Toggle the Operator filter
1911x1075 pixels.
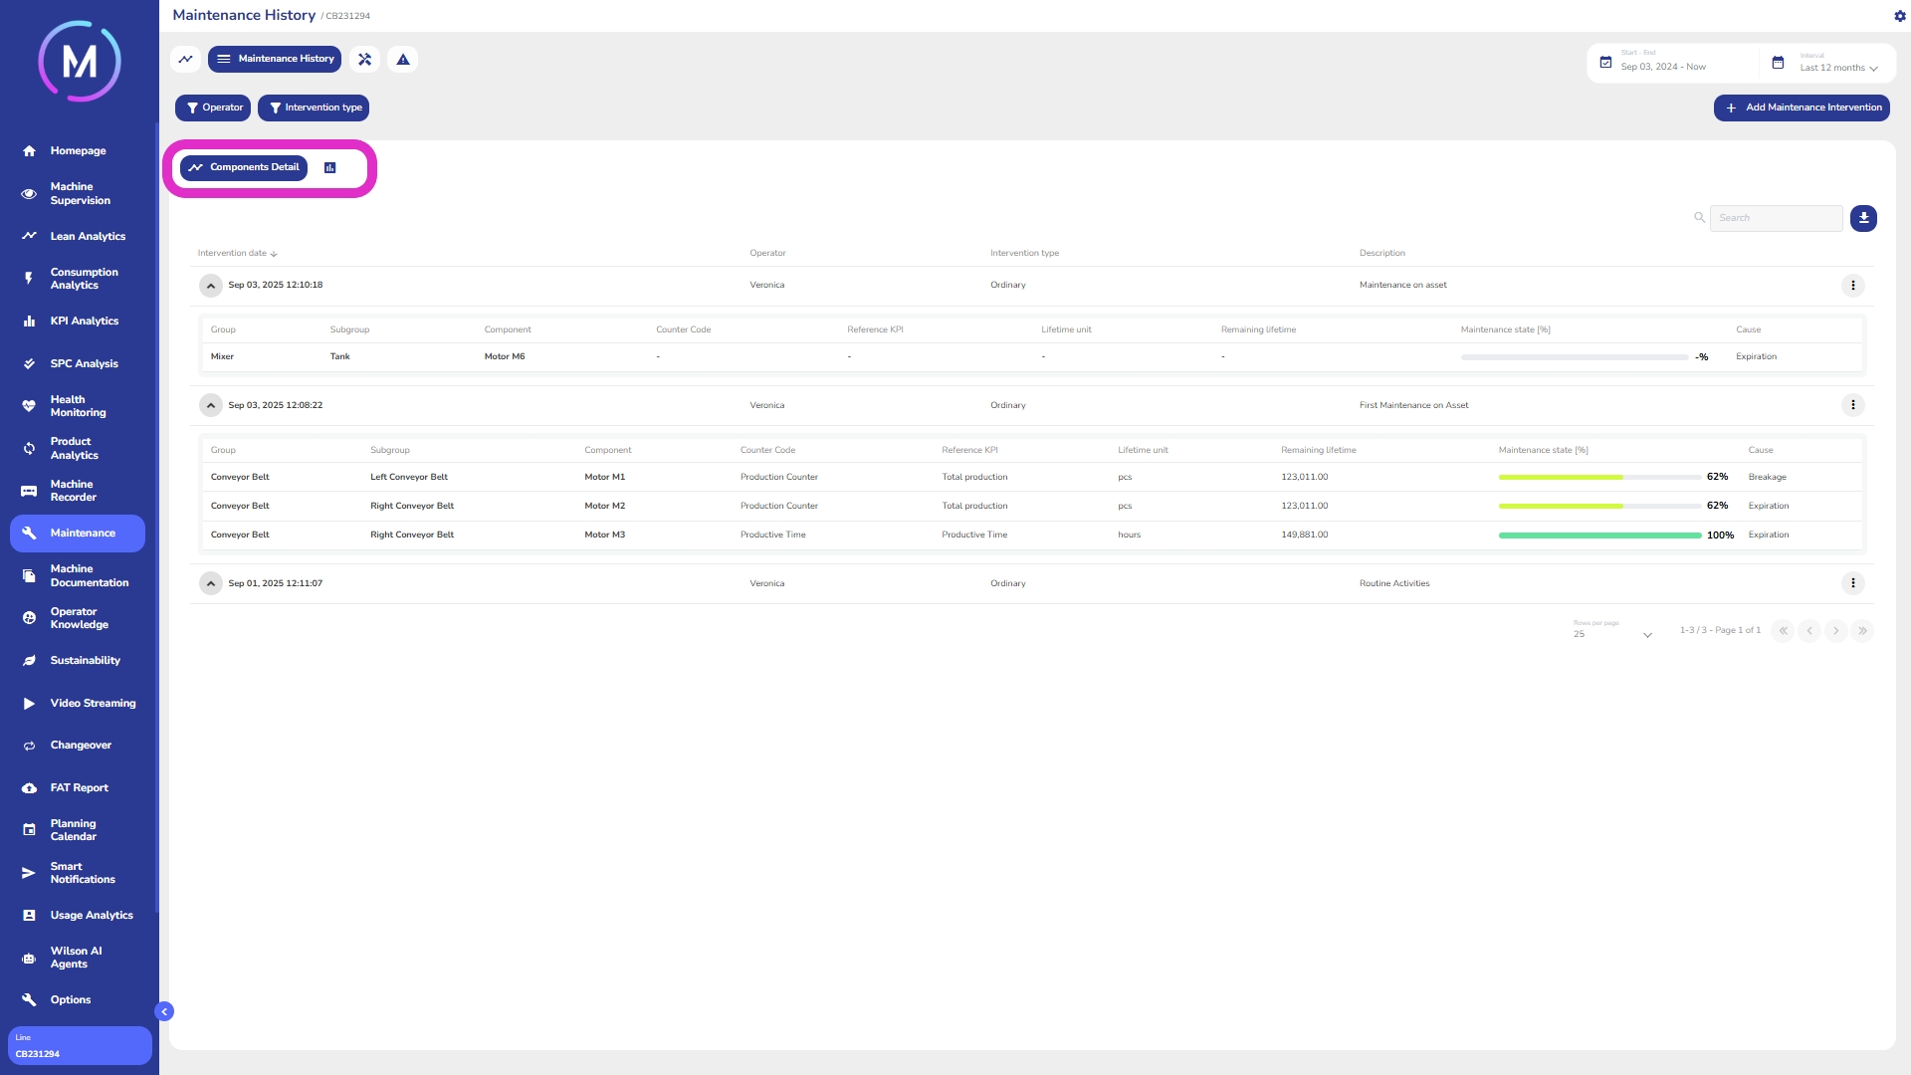coord(213,107)
